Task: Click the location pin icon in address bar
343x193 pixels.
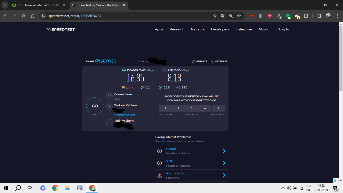Action: click(x=215, y=16)
